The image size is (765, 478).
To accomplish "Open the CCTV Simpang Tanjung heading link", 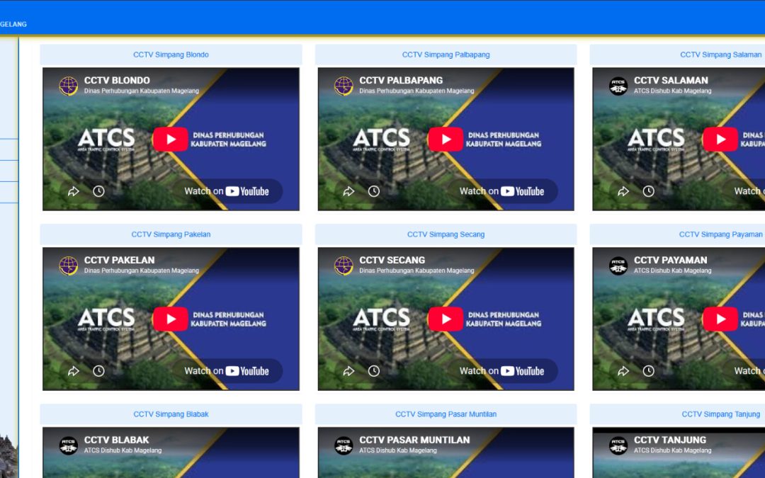I will 720,414.
